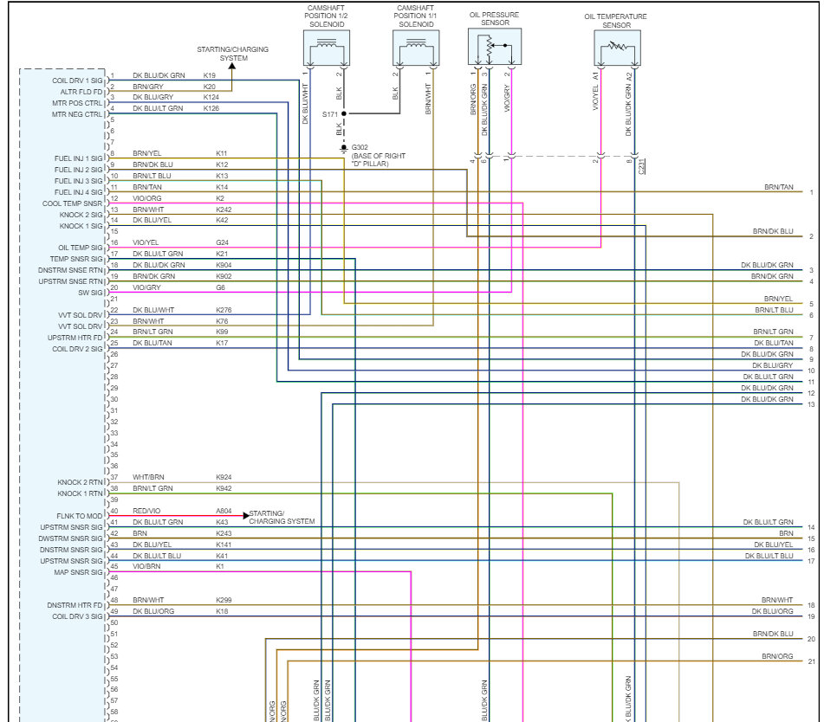
Task: Click the "BRN/TAN" label at right output 1
Action: pyautogui.click(x=779, y=188)
